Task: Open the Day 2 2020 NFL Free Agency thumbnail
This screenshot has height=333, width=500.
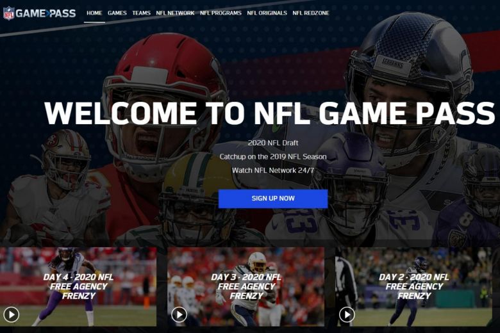Action: pyautogui.click(x=413, y=286)
